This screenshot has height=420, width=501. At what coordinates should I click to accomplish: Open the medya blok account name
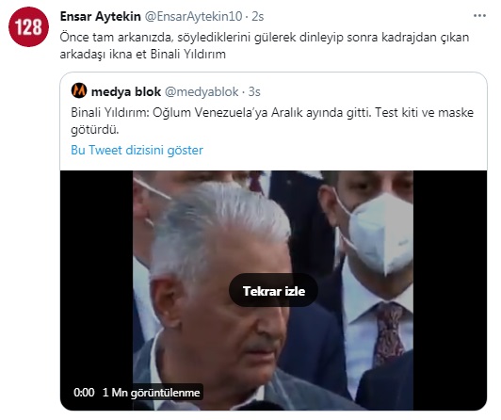pyautogui.click(x=126, y=91)
